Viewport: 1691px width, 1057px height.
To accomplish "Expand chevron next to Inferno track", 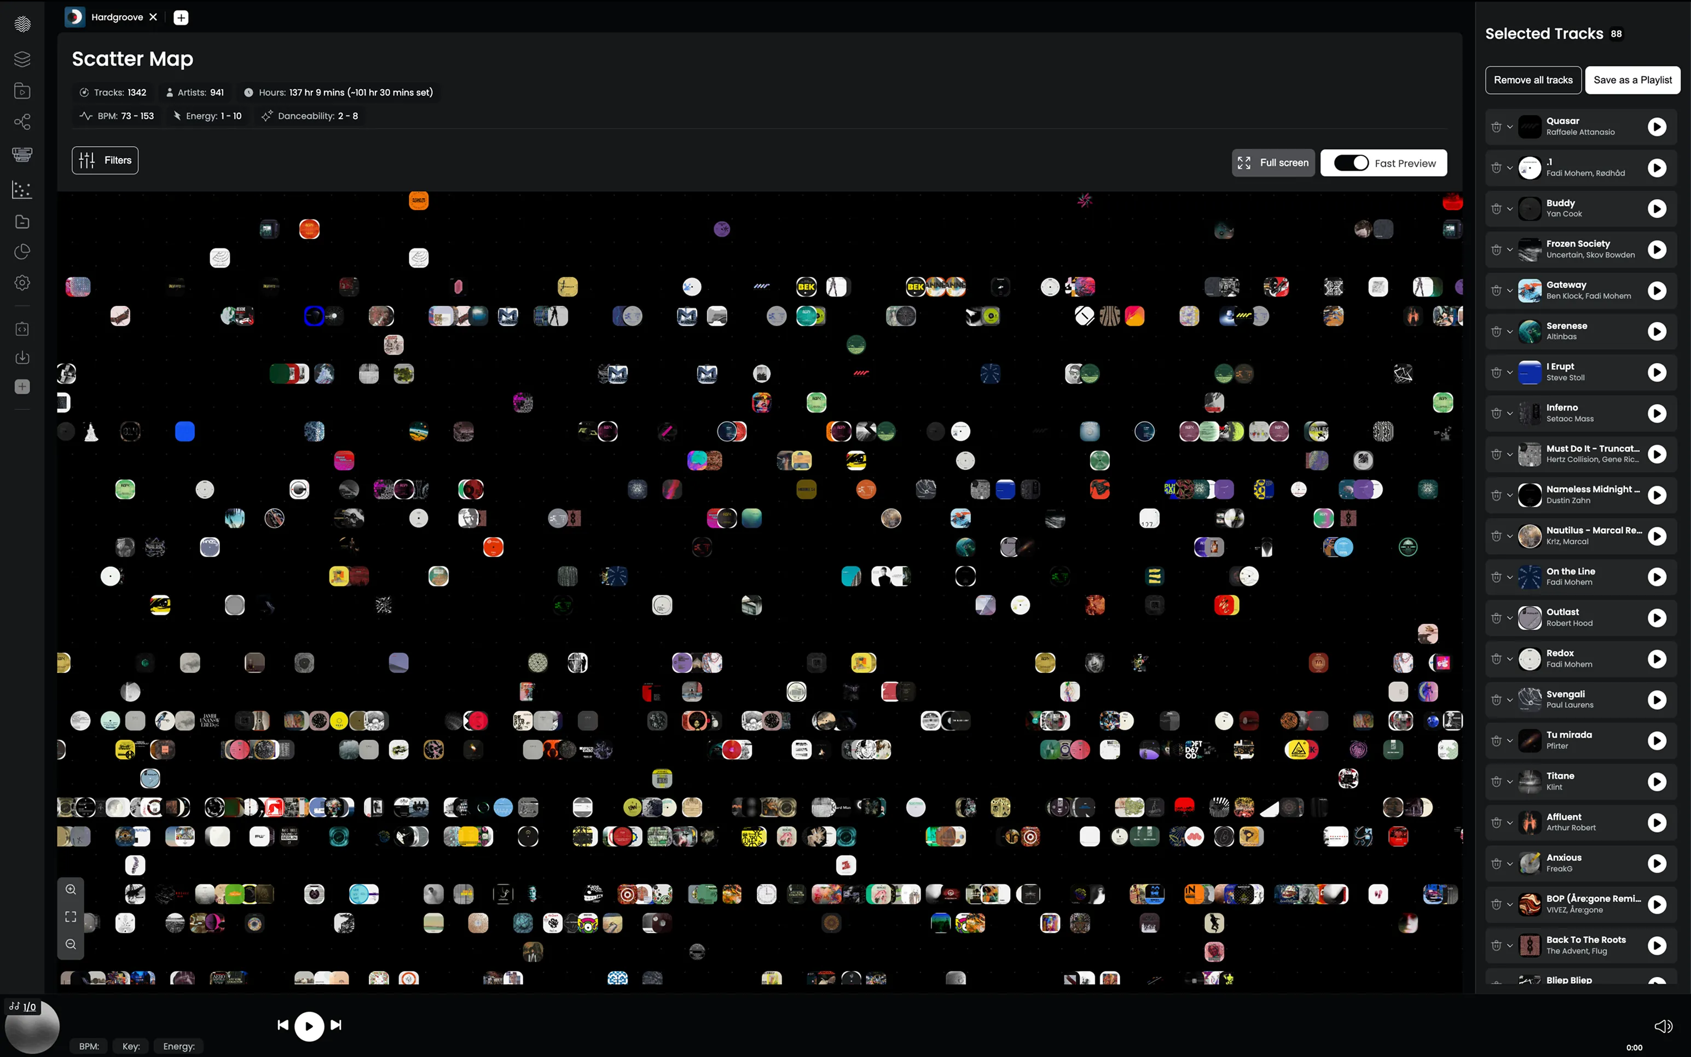I will tap(1510, 413).
